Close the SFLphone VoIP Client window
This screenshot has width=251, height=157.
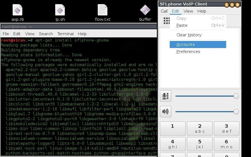tap(238, 5)
